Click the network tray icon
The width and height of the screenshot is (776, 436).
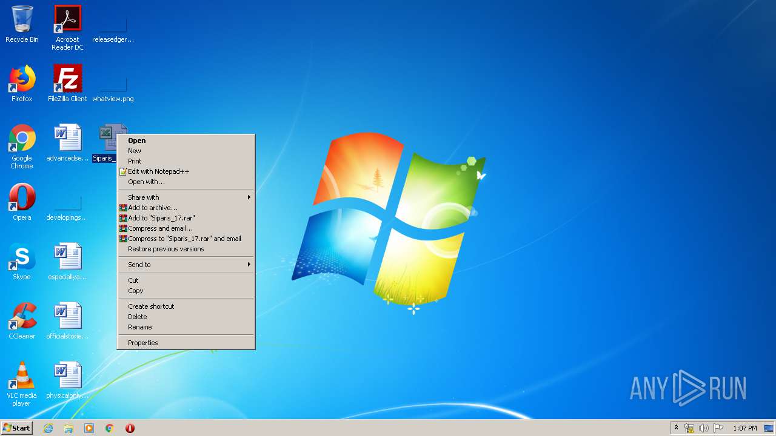tap(689, 428)
